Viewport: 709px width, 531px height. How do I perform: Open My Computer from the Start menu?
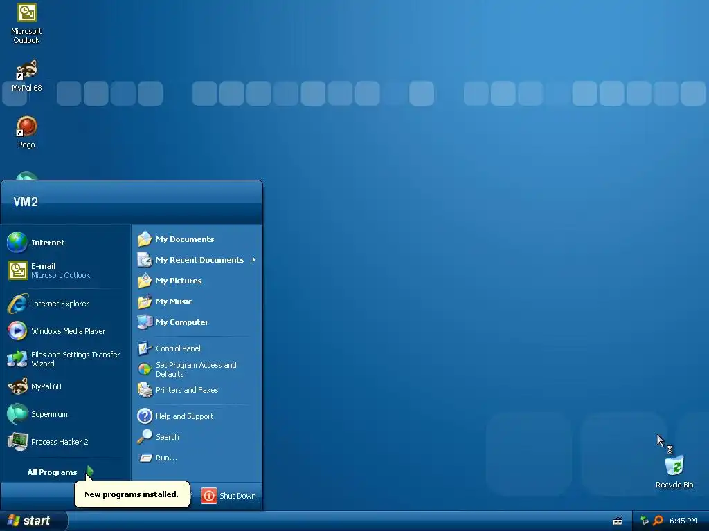(x=197, y=322)
